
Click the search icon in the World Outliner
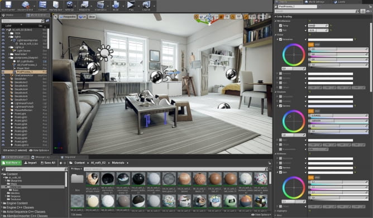click(43, 21)
